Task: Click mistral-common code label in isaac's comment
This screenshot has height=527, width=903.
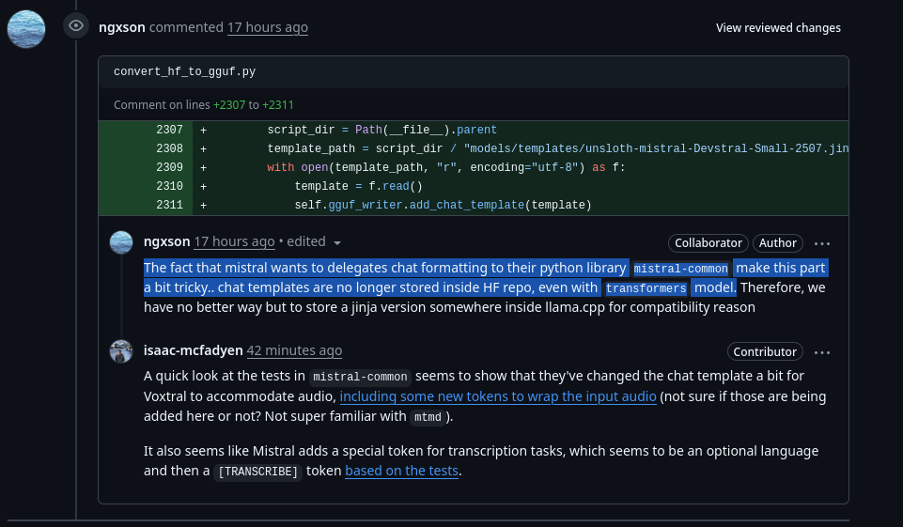Action: pyautogui.click(x=360, y=377)
